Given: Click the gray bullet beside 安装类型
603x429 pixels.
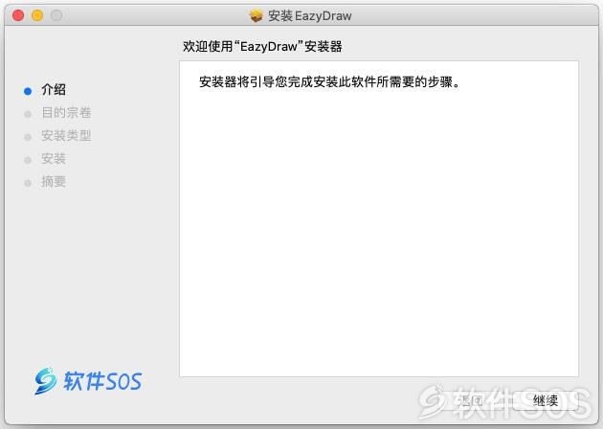Looking at the screenshot, I should (28, 137).
